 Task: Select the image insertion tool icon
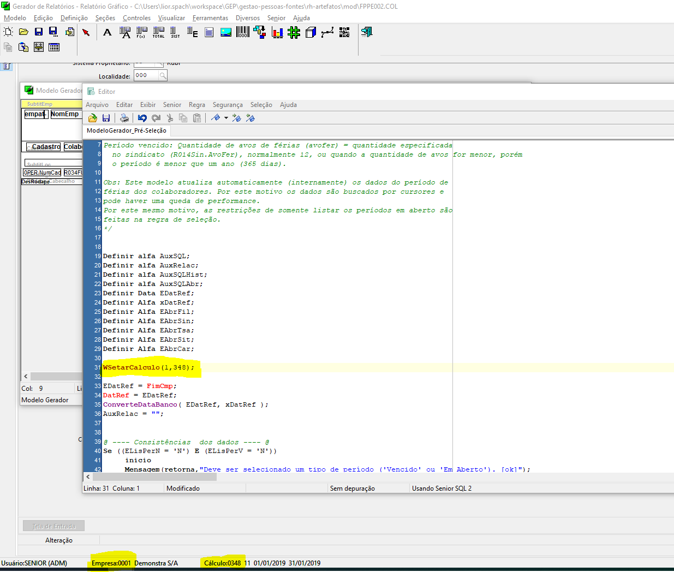pos(226,32)
